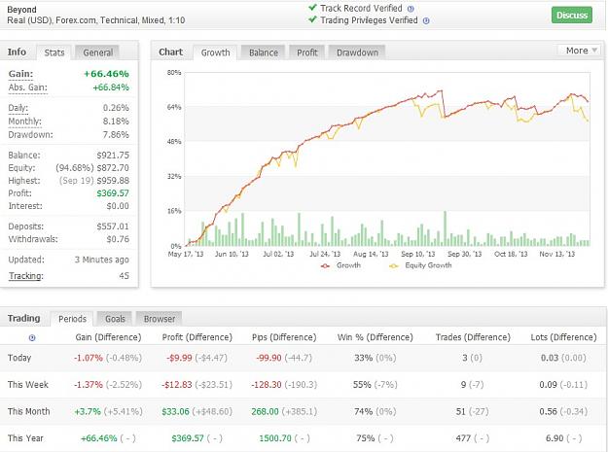Click the Gain label in Info panel
The image size is (608, 452).
20,74
